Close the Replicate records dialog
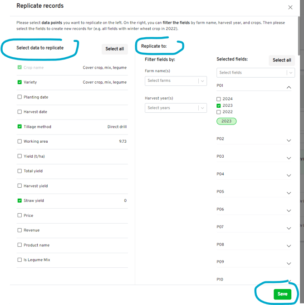The image size is (304, 305). click(290, 7)
